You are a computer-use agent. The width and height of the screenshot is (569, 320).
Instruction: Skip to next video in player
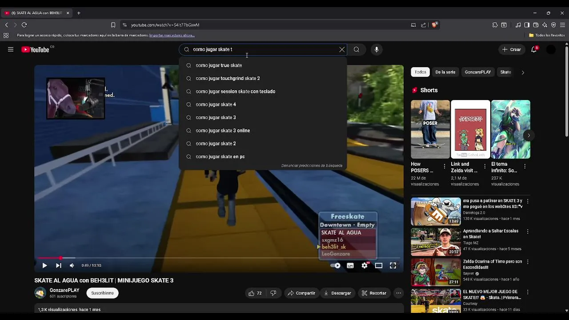point(58,265)
